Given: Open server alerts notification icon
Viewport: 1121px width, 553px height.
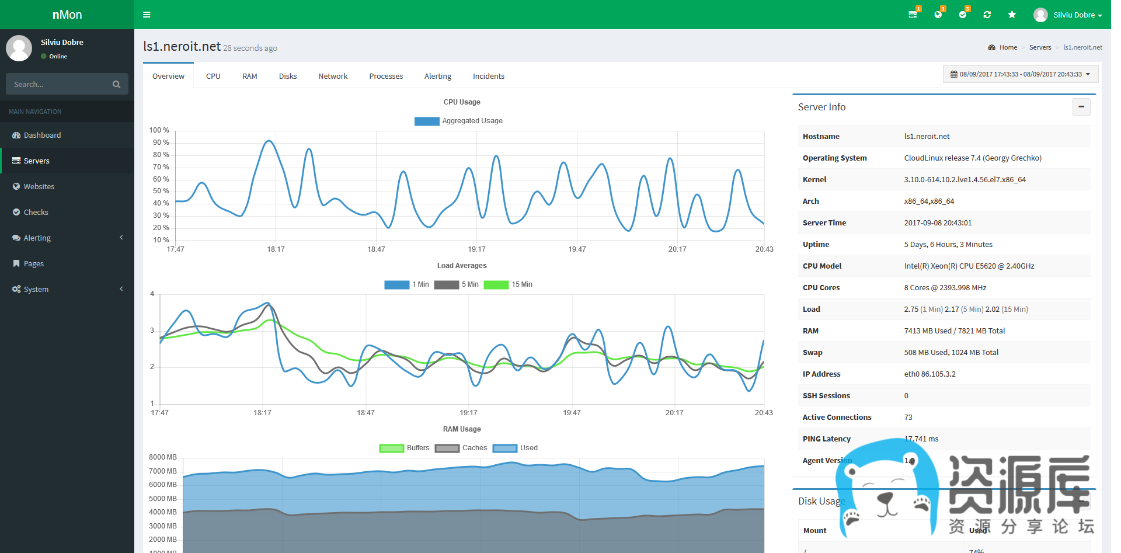Looking at the screenshot, I should 913,15.
